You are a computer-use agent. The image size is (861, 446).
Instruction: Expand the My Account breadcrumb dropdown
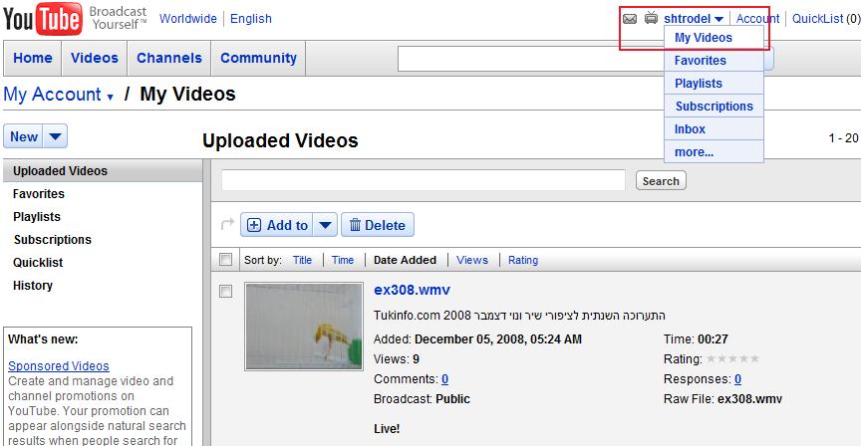click(110, 97)
